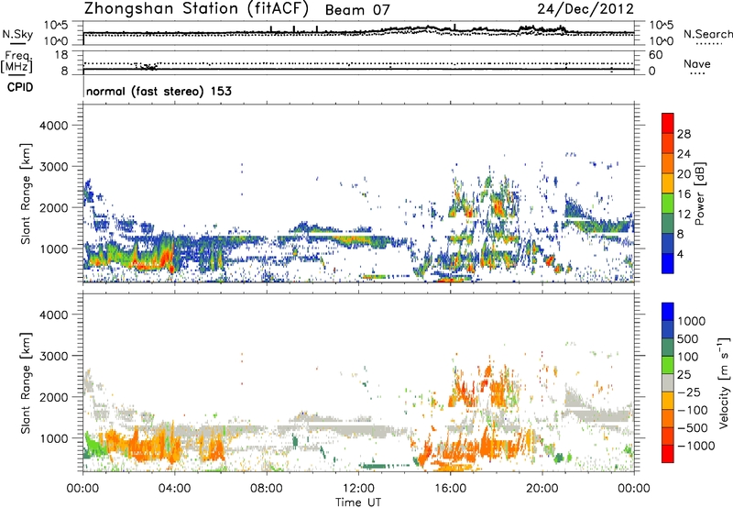Click the '28' tick on power scale
733x508 pixels.
[684, 134]
